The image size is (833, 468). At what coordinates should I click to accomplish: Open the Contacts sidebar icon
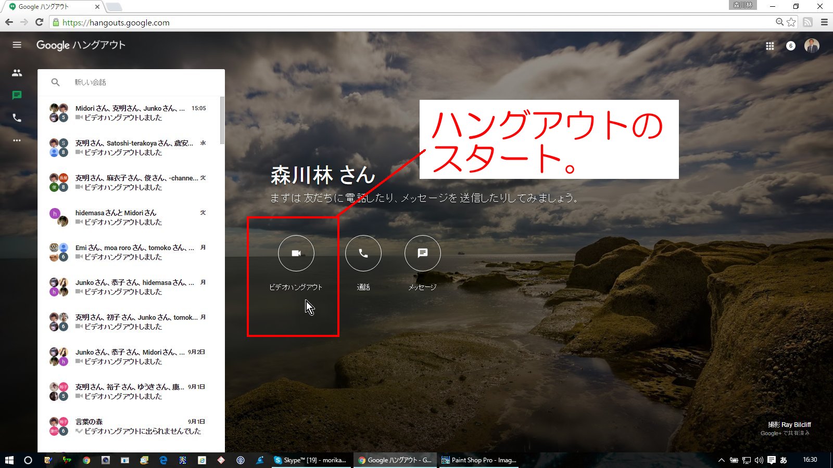click(x=17, y=73)
